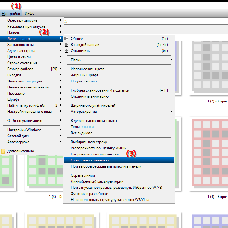Viewport: 228px width, 228px height.
Task: Open Цвета и стили submenu
Action: pyautogui.click(x=31, y=57)
